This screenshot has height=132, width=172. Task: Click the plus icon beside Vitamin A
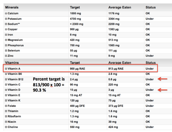[x=6, y=69]
